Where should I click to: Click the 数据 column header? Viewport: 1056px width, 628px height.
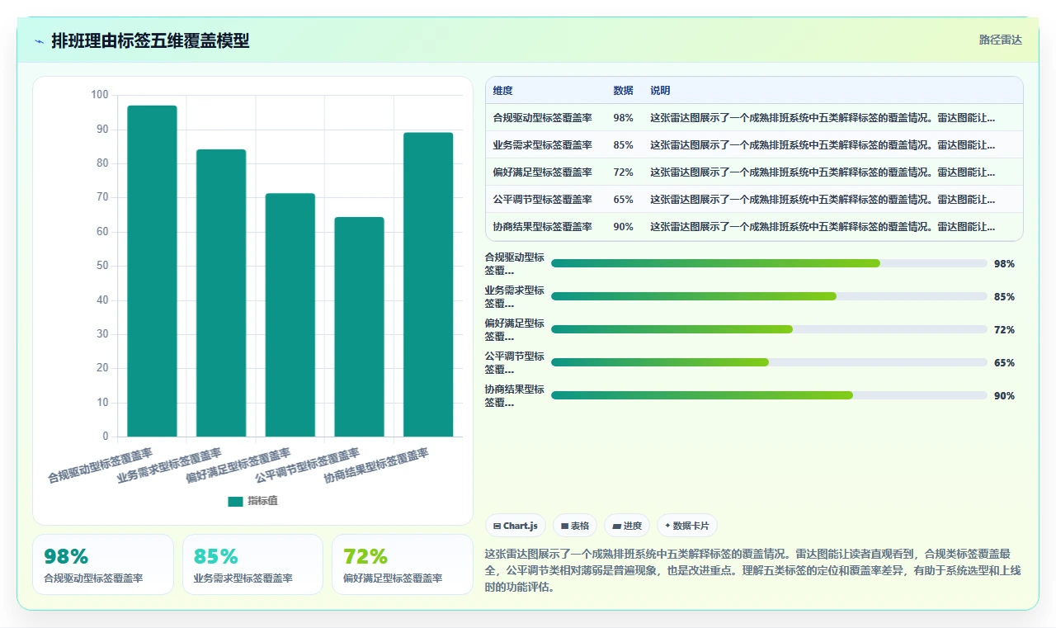point(623,91)
